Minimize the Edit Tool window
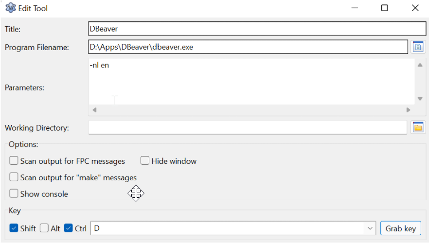429x243 pixels. click(x=355, y=8)
